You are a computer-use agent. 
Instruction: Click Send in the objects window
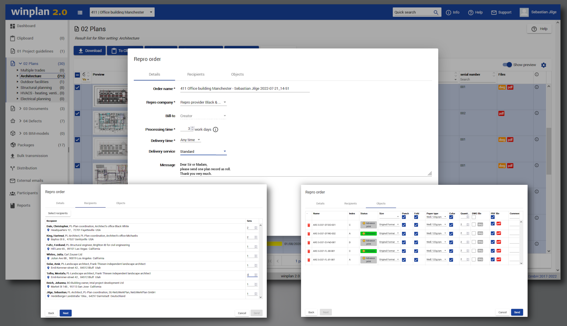pyautogui.click(x=517, y=312)
